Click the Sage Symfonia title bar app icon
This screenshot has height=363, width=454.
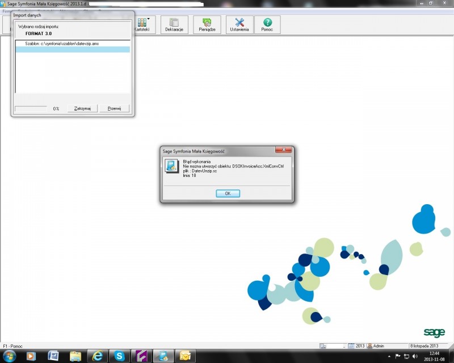3,4
